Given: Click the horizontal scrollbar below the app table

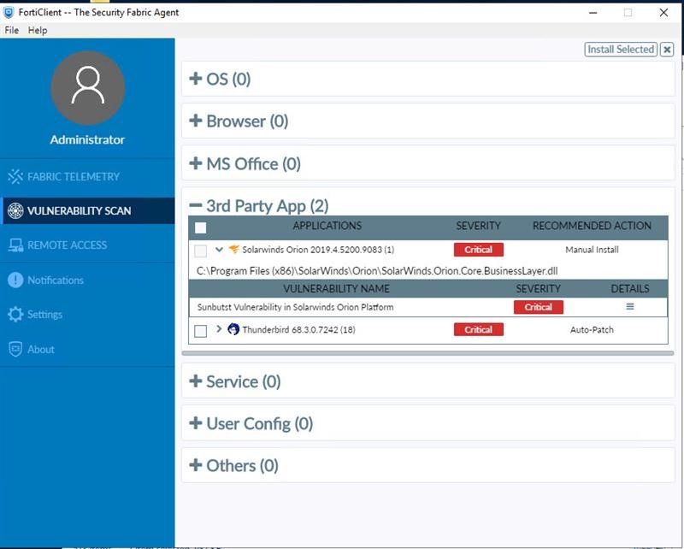Looking at the screenshot, I should (427, 353).
